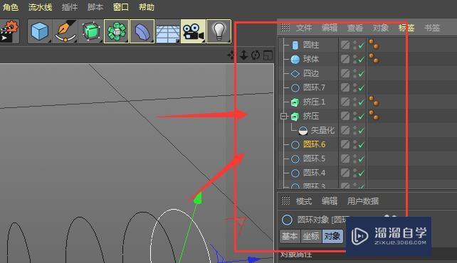
Task: Toggle layer box for 四边
Action: pyautogui.click(x=345, y=73)
